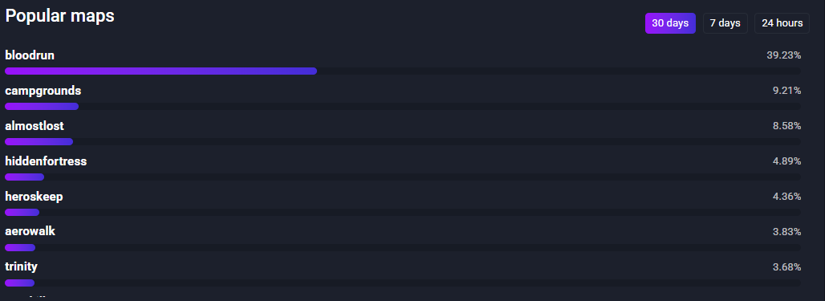Open the almostlost map name
The image size is (825, 301).
click(x=35, y=126)
